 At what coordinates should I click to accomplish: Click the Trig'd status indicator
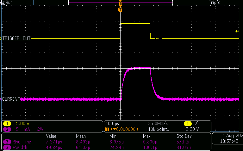point(215,3)
